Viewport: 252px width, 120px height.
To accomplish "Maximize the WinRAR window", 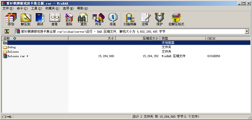I will click(x=244, y=3).
